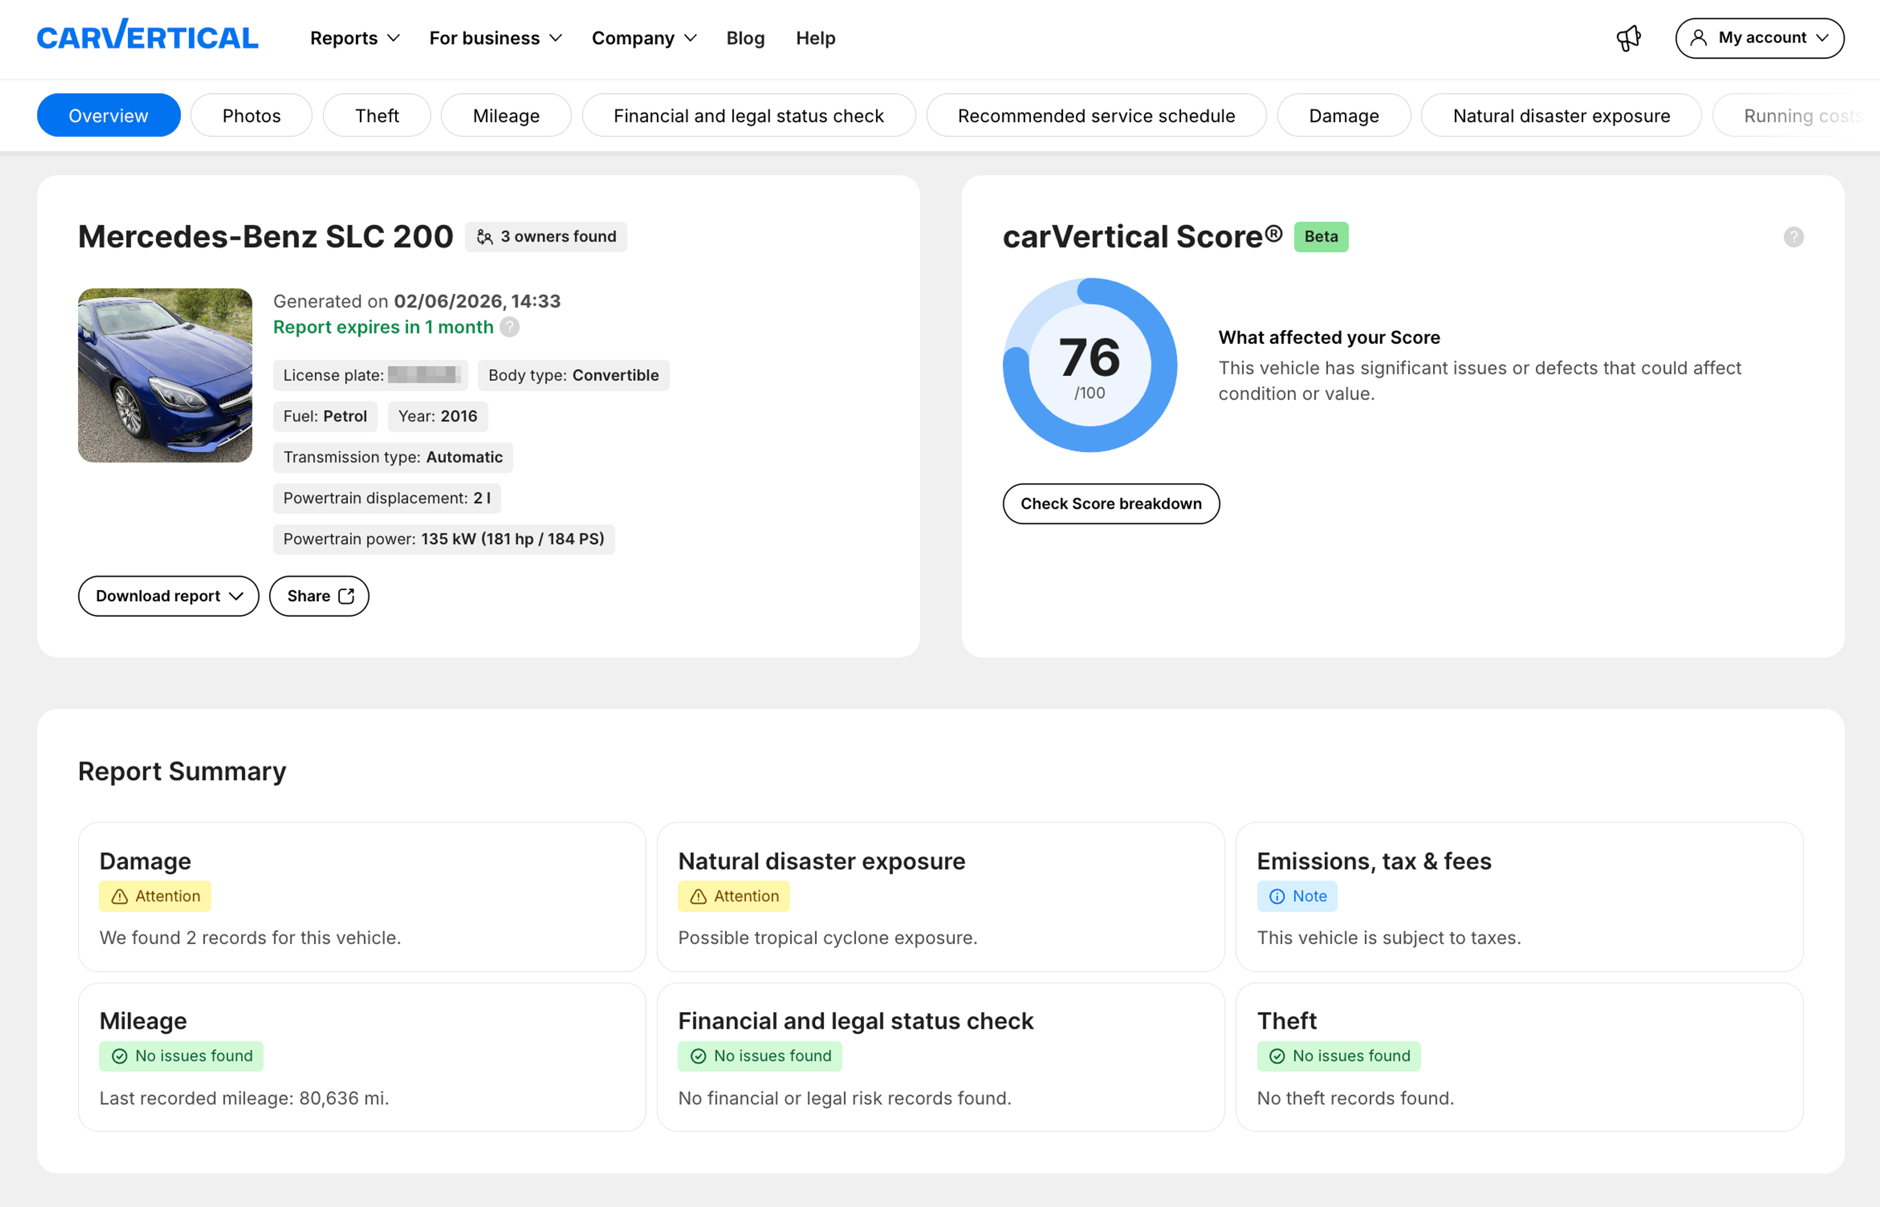Viewport: 1880px width, 1207px height.
Task: Click the Damage Attention warning badge
Action: (x=155, y=896)
